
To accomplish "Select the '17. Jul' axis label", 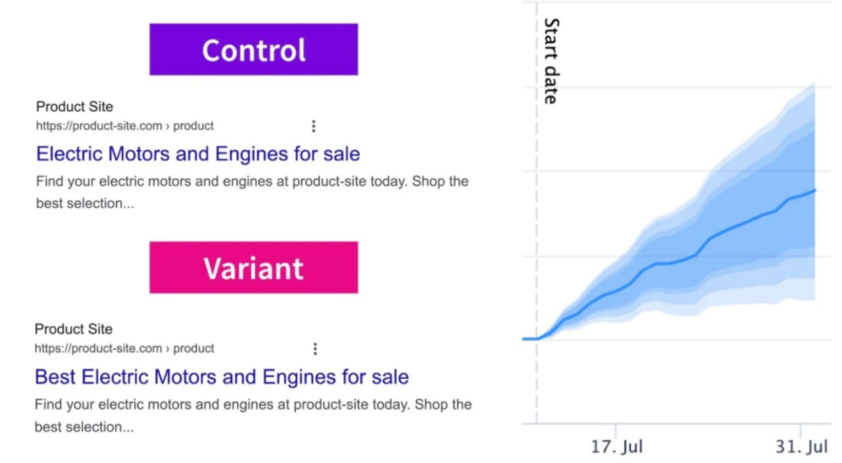I will 616,447.
